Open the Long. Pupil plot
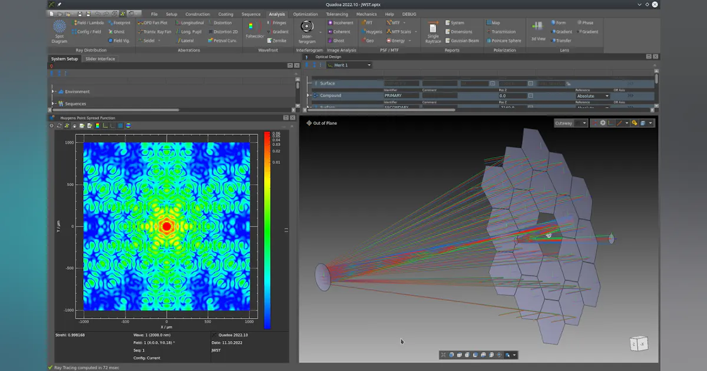Image resolution: width=707 pixels, height=371 pixels. pos(190,32)
